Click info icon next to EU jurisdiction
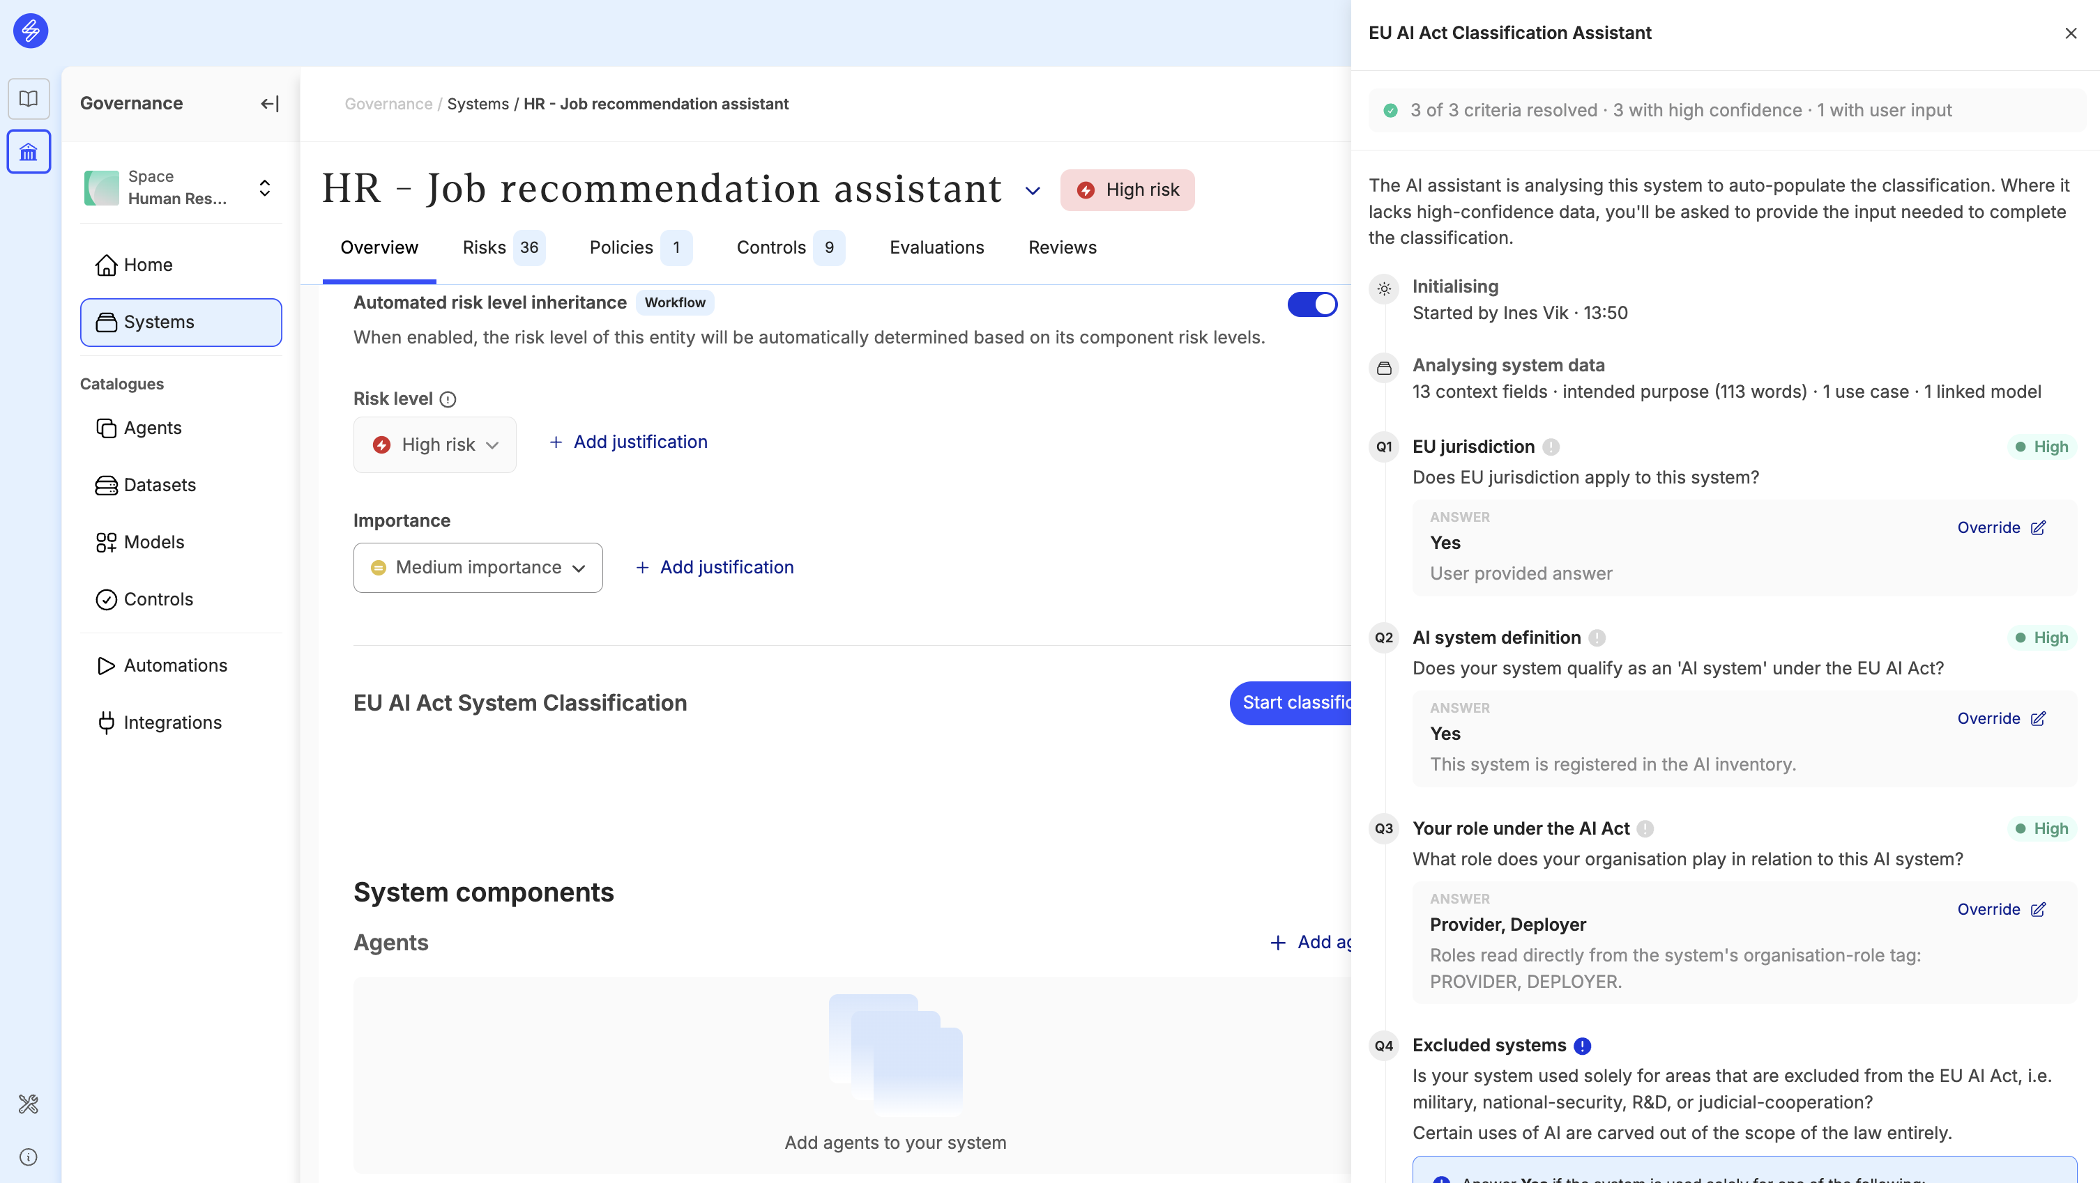The height and width of the screenshot is (1183, 2100). click(1551, 447)
